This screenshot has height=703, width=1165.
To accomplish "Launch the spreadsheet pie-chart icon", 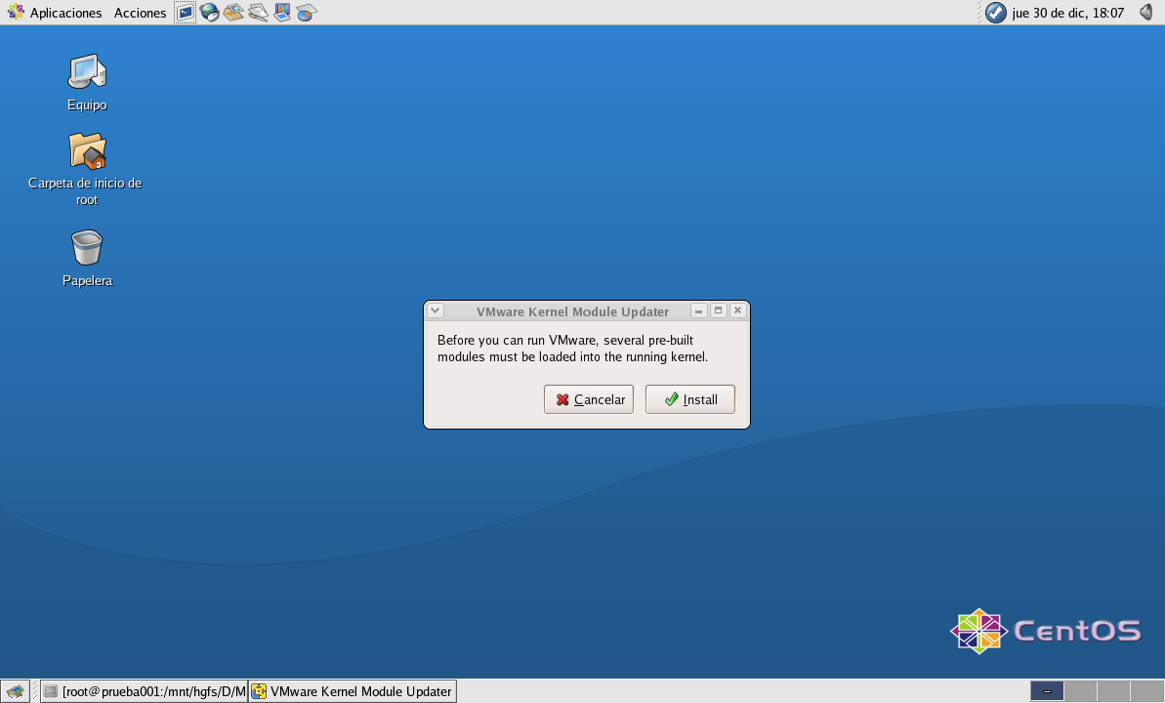I will [x=306, y=13].
